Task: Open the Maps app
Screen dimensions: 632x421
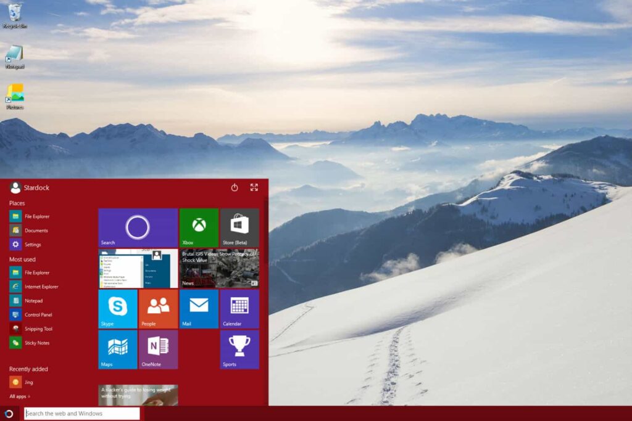Action: (x=117, y=350)
